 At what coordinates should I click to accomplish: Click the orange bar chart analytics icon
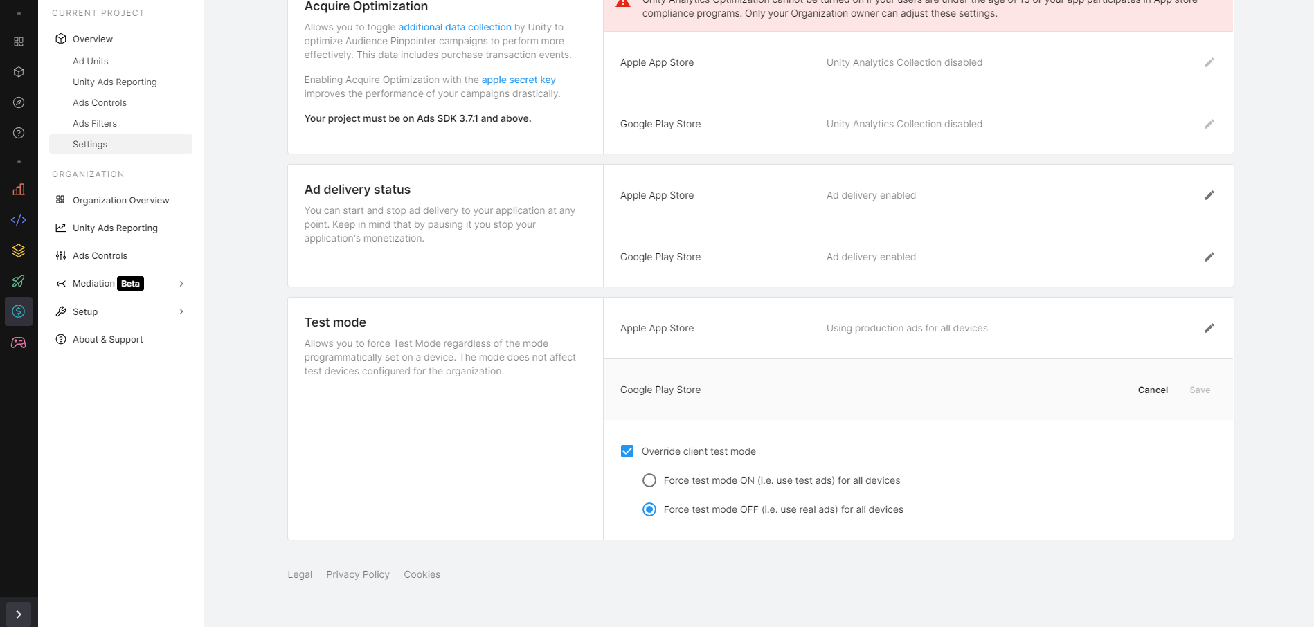pos(19,190)
